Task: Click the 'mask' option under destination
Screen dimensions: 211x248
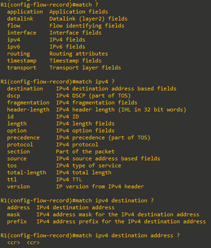Action: tap(14, 214)
